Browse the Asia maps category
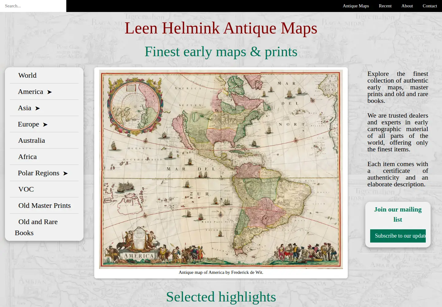 pyautogui.click(x=25, y=108)
